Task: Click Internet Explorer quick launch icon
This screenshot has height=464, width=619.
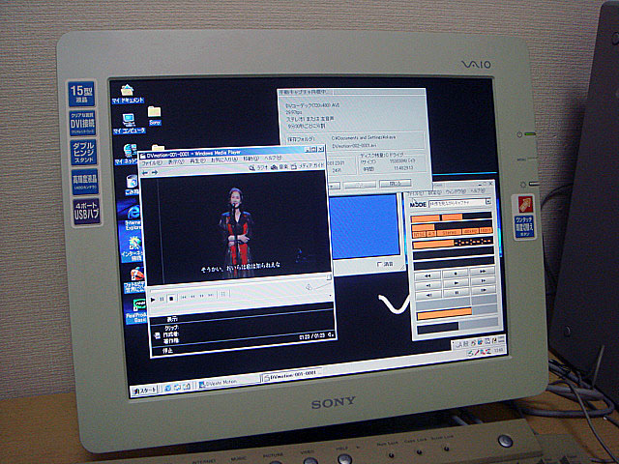Action: pos(168,389)
